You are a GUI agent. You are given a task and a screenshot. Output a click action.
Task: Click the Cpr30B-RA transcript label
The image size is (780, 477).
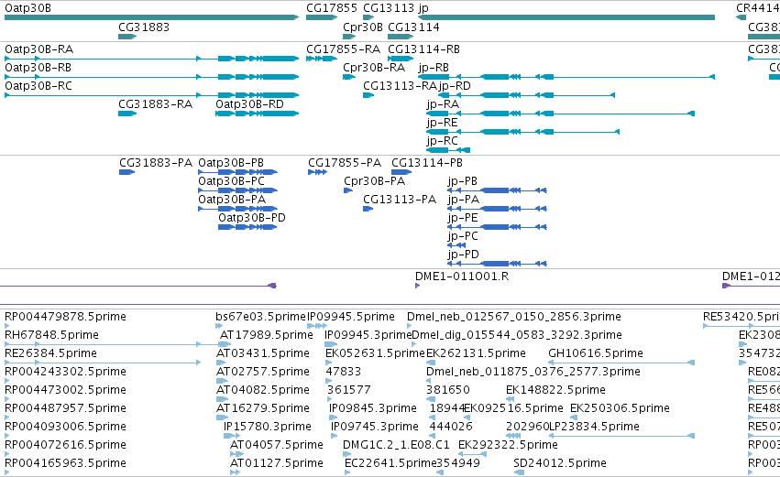click(374, 68)
